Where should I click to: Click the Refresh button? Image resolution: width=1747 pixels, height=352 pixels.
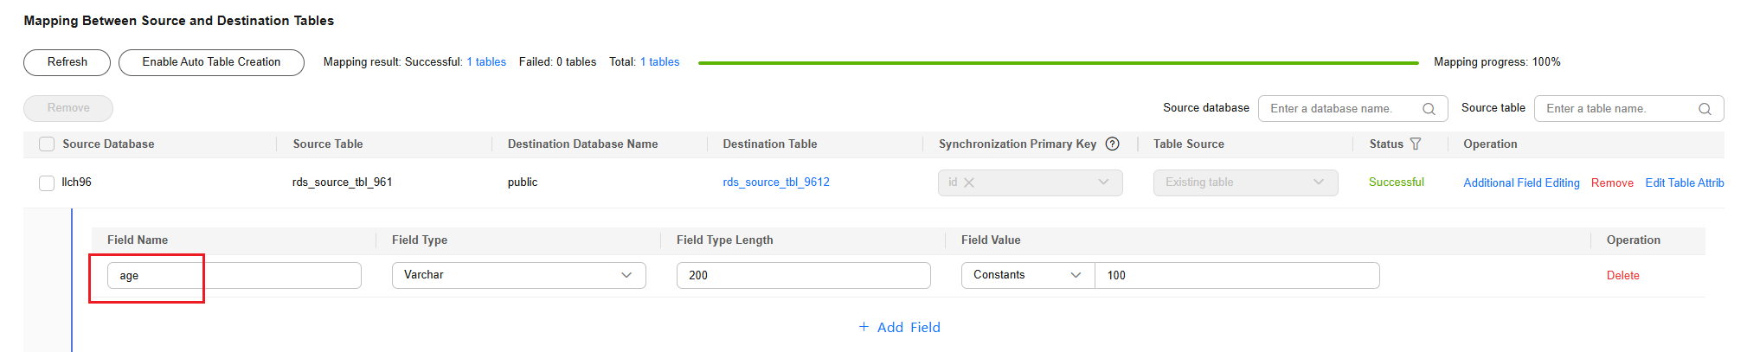(x=67, y=62)
